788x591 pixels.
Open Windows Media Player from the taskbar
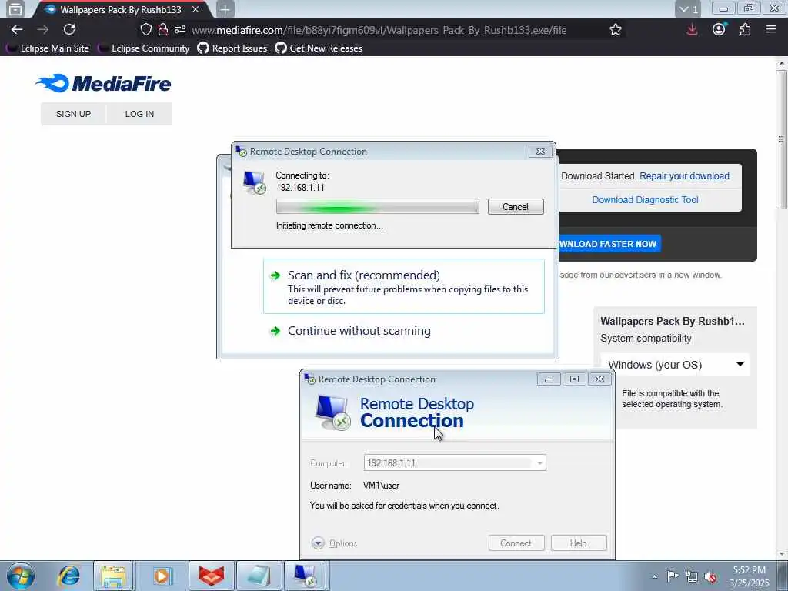(162, 576)
